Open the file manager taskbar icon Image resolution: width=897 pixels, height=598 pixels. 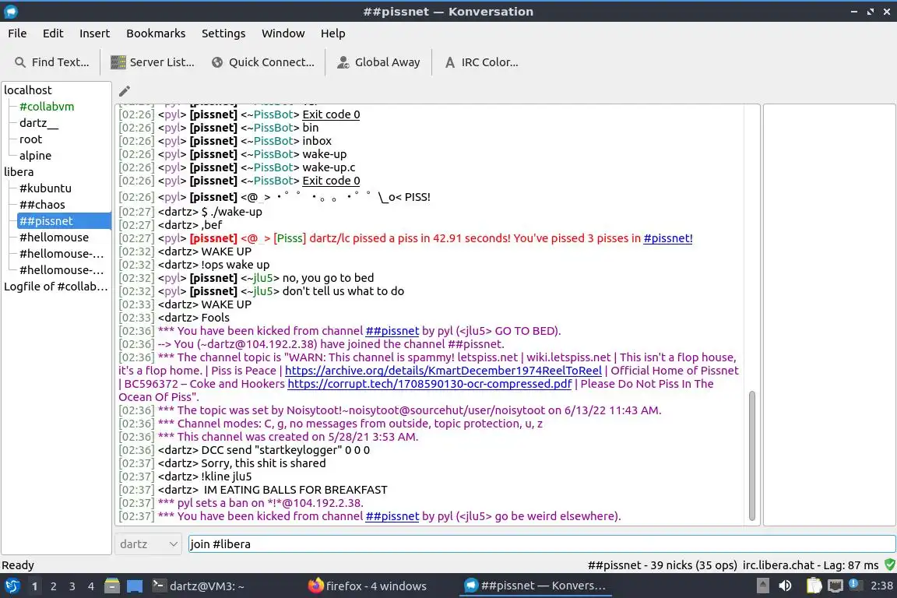[x=112, y=586]
